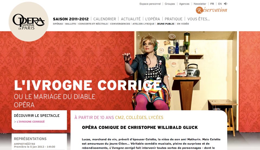
Task: Go to the Pratique section
Action: pyautogui.click(x=173, y=19)
